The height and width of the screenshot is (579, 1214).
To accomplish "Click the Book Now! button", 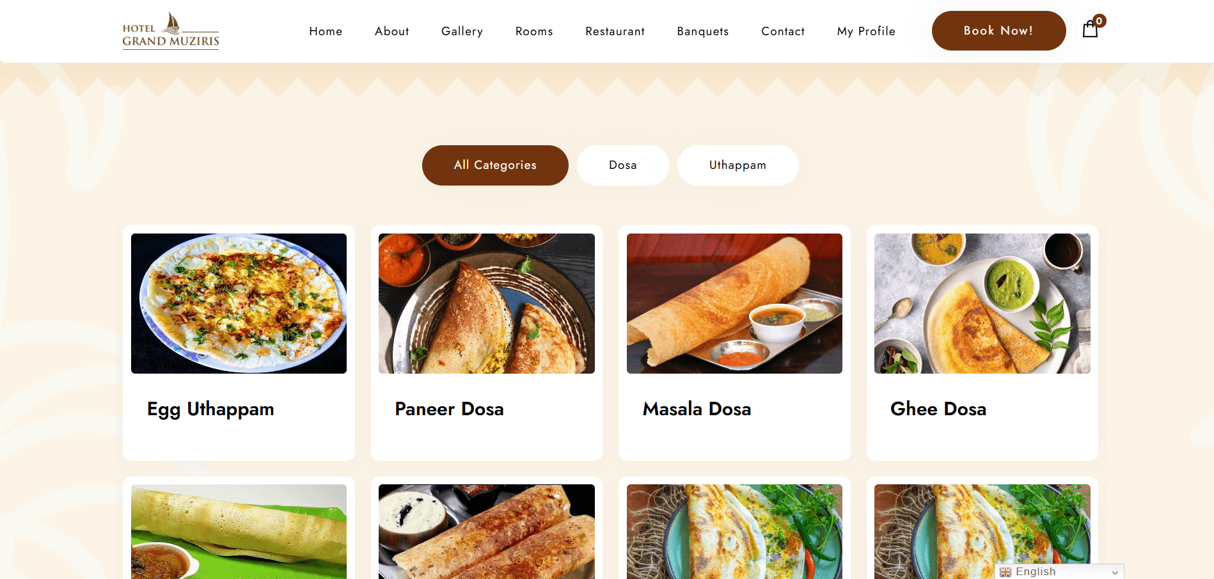I will (998, 31).
